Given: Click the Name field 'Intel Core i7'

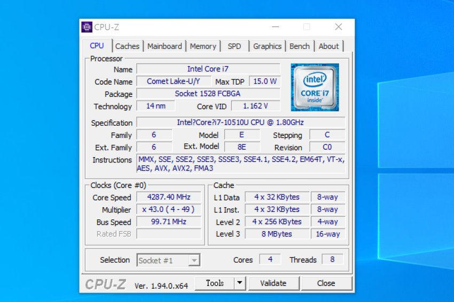Looking at the screenshot, I should pos(208,69).
